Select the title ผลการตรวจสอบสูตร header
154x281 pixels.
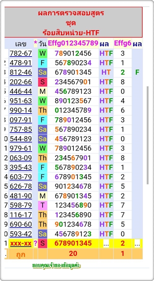[x=71, y=14]
